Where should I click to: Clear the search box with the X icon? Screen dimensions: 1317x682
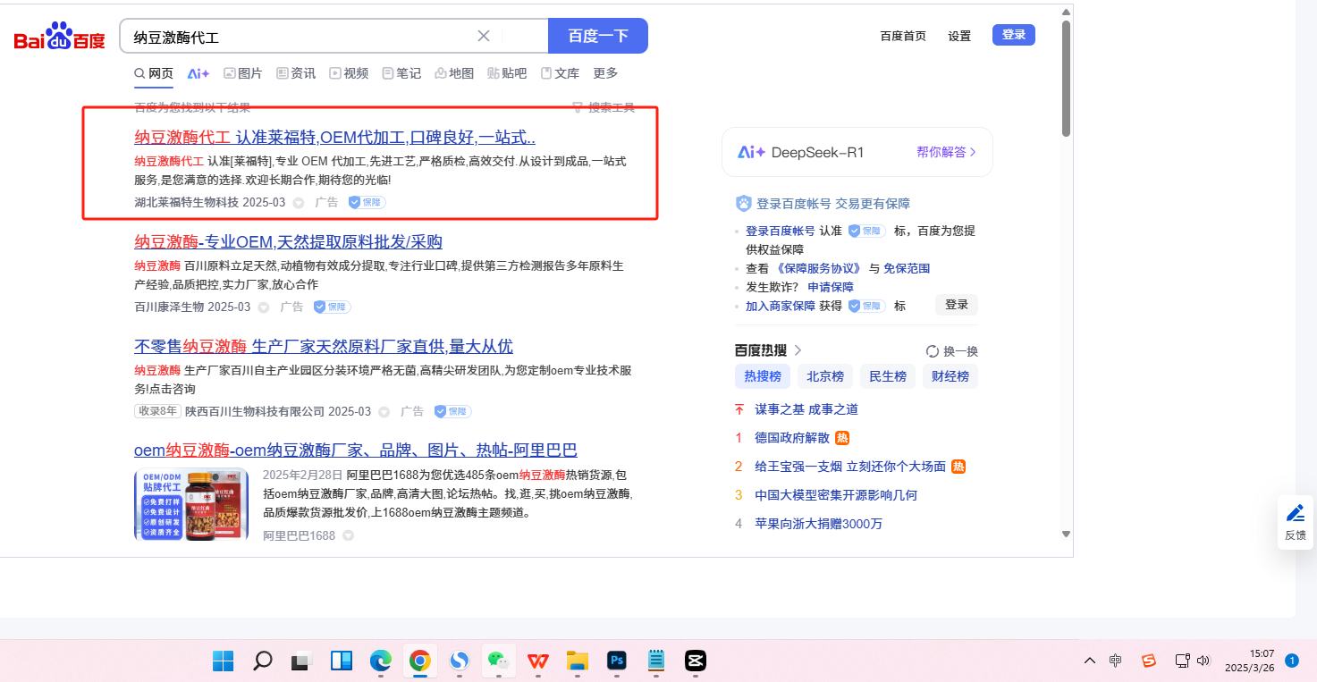[484, 36]
